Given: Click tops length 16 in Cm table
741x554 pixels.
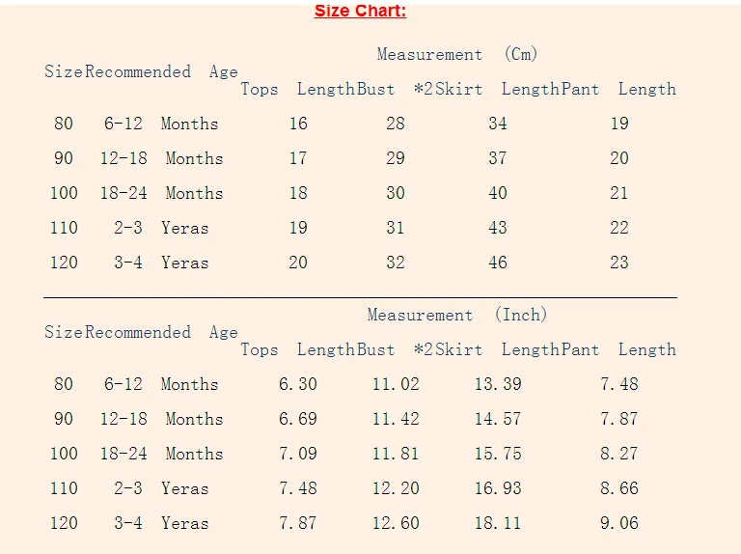Looking at the screenshot, I should 298,124.
